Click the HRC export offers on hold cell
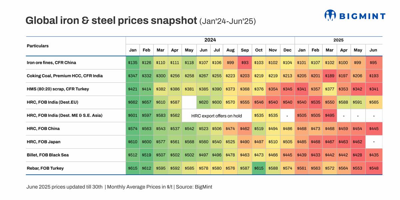Image resolution: width=400 pixels, height=200 pixels. 216,116
